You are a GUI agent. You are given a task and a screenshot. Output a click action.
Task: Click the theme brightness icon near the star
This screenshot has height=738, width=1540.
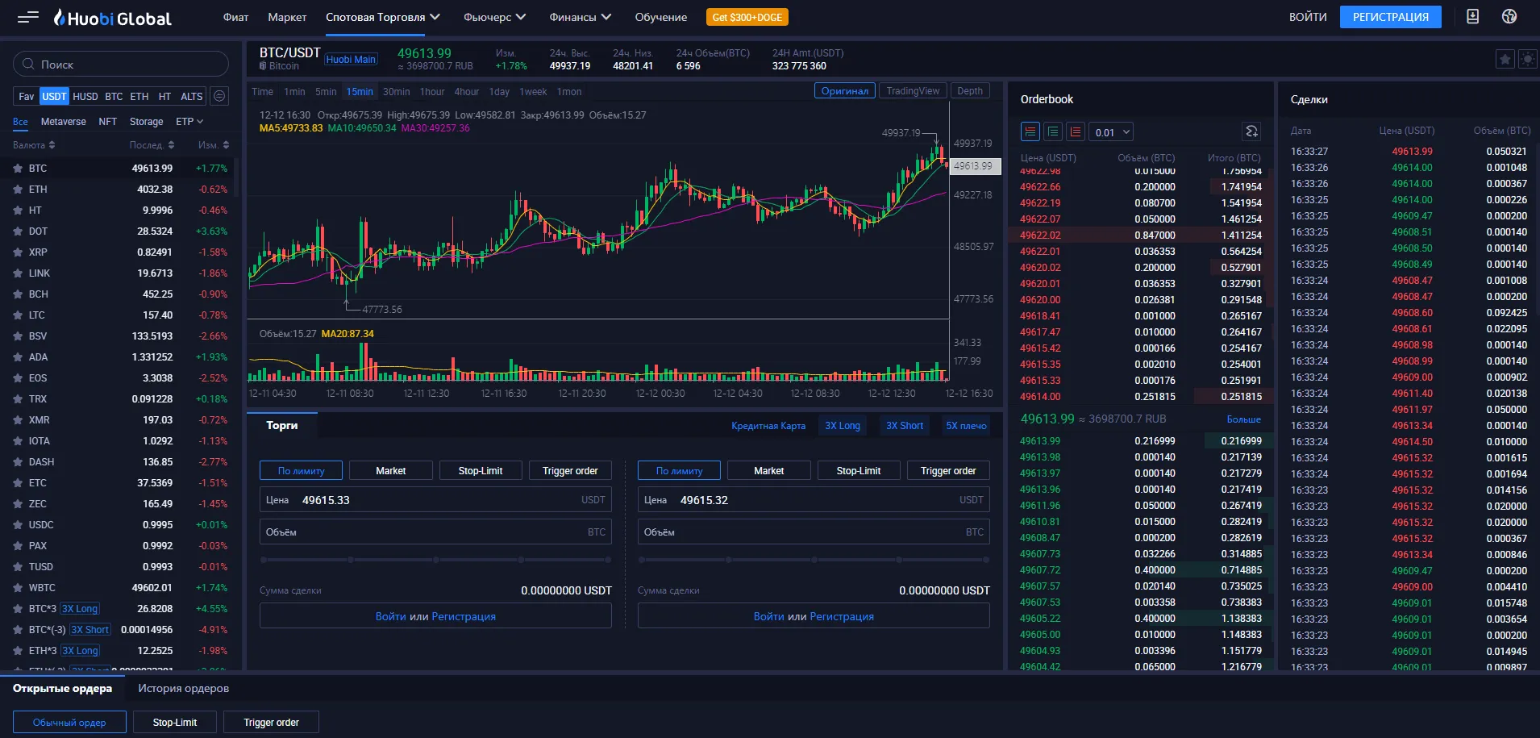click(x=1529, y=59)
